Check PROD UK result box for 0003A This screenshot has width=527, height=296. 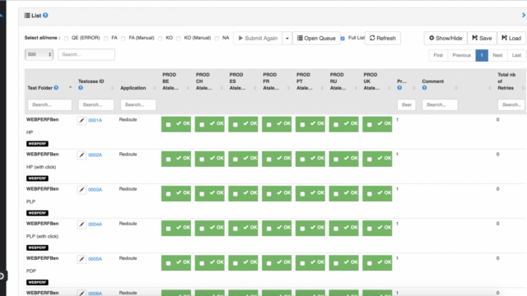tap(370, 194)
